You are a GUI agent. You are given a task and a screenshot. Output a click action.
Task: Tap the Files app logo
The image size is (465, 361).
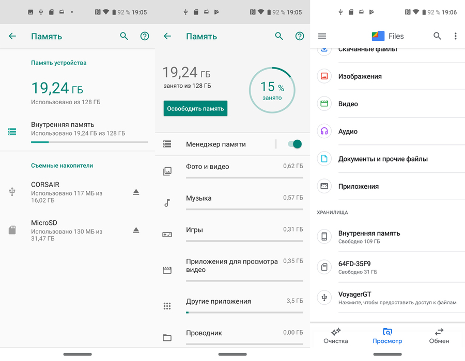(378, 36)
